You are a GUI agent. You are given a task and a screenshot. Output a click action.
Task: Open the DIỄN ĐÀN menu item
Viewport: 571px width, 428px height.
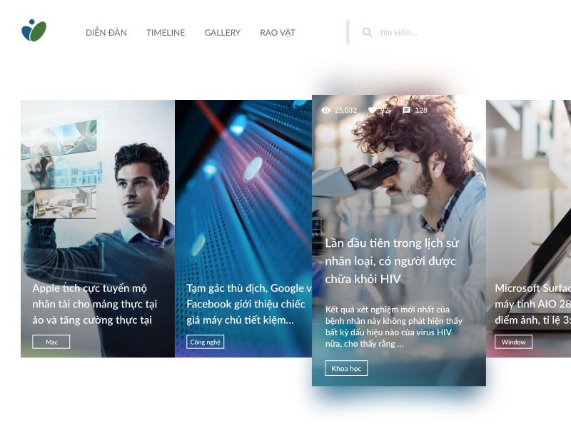(x=106, y=33)
